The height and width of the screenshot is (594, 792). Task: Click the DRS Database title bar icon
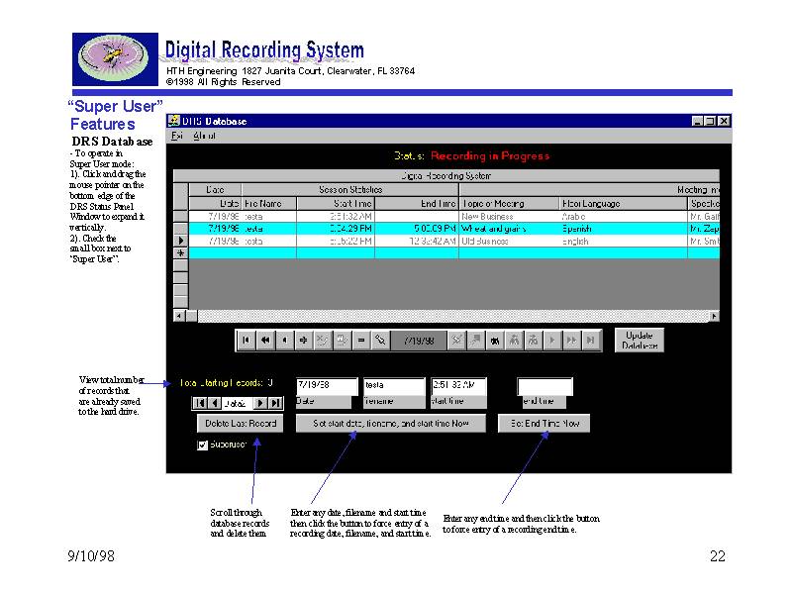click(x=173, y=121)
